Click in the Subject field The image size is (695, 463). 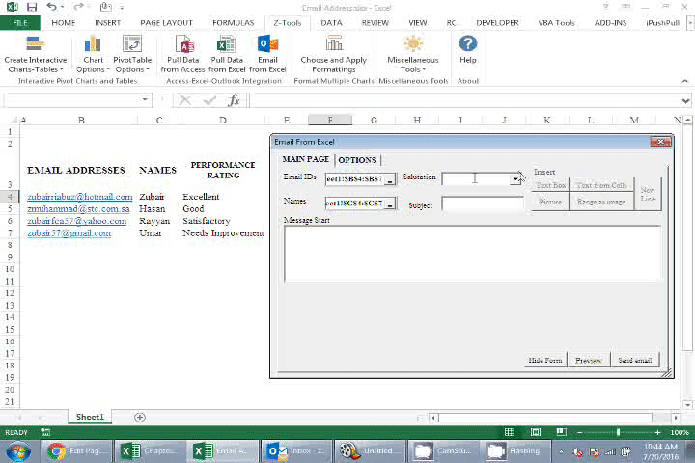click(483, 204)
